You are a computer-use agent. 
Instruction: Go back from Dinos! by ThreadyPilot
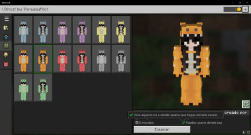tap(2, 9)
